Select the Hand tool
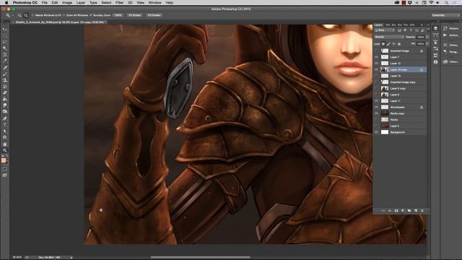This screenshot has height=260, width=462. click(5, 144)
